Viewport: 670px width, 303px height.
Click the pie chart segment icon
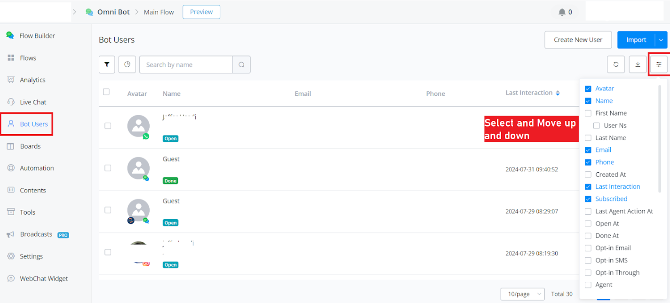coord(127,64)
